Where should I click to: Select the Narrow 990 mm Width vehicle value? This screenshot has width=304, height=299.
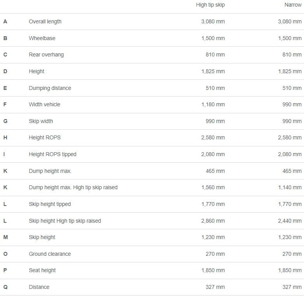(292, 105)
